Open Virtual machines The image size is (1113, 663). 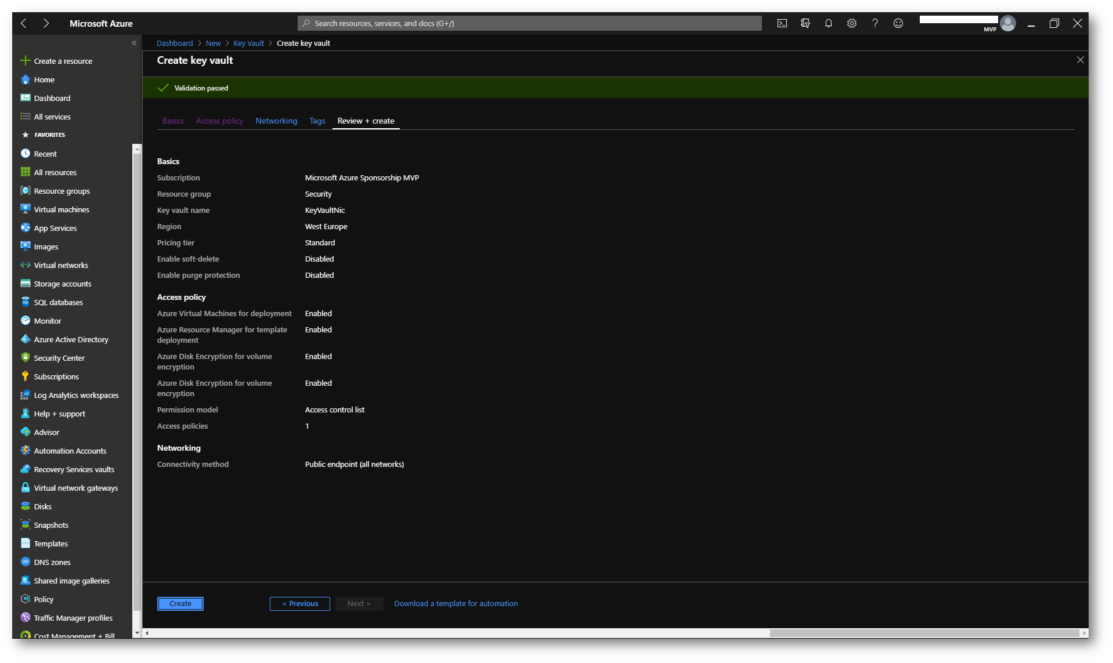pyautogui.click(x=62, y=209)
